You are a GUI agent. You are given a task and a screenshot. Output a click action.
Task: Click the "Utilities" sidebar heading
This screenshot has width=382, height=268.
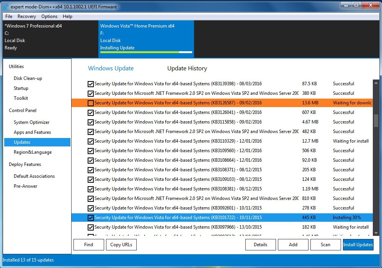point(16,67)
